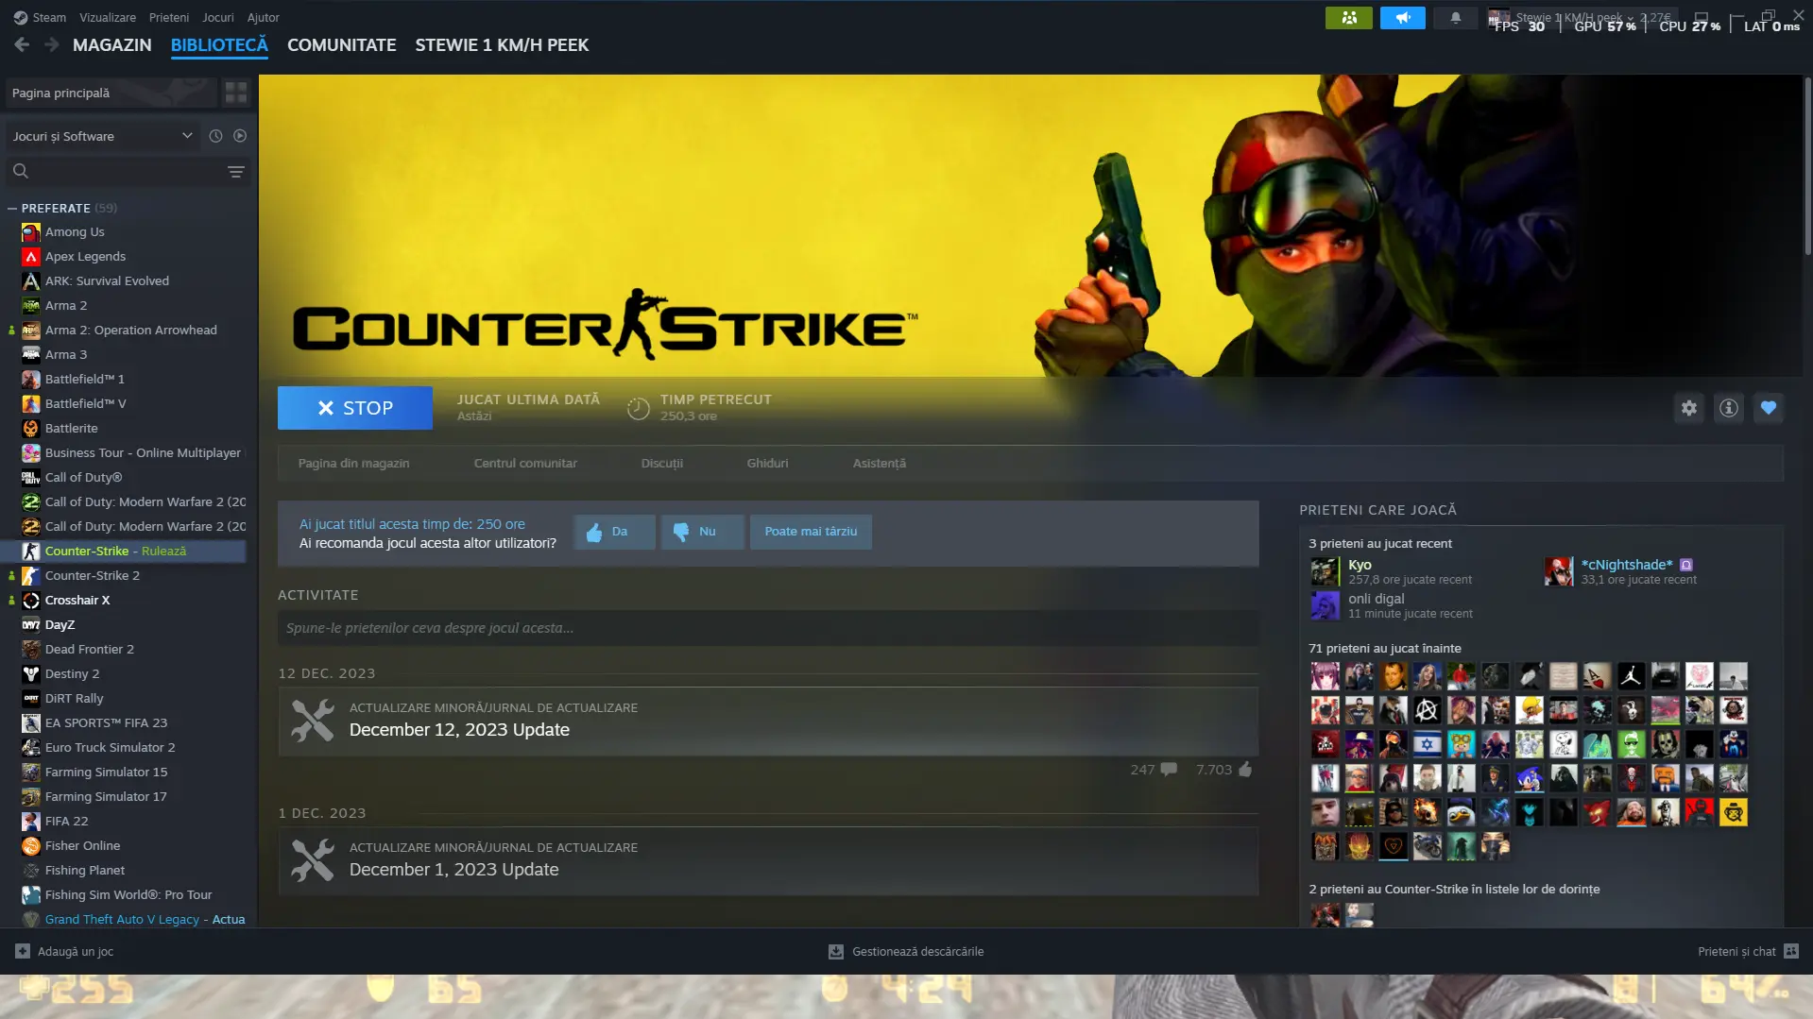Open the recent activity clock filter
Viewport: 1813px width, 1019px height.
[x=215, y=136]
